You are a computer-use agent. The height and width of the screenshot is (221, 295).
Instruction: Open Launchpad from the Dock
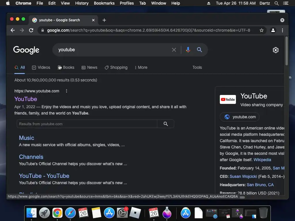point(44,213)
